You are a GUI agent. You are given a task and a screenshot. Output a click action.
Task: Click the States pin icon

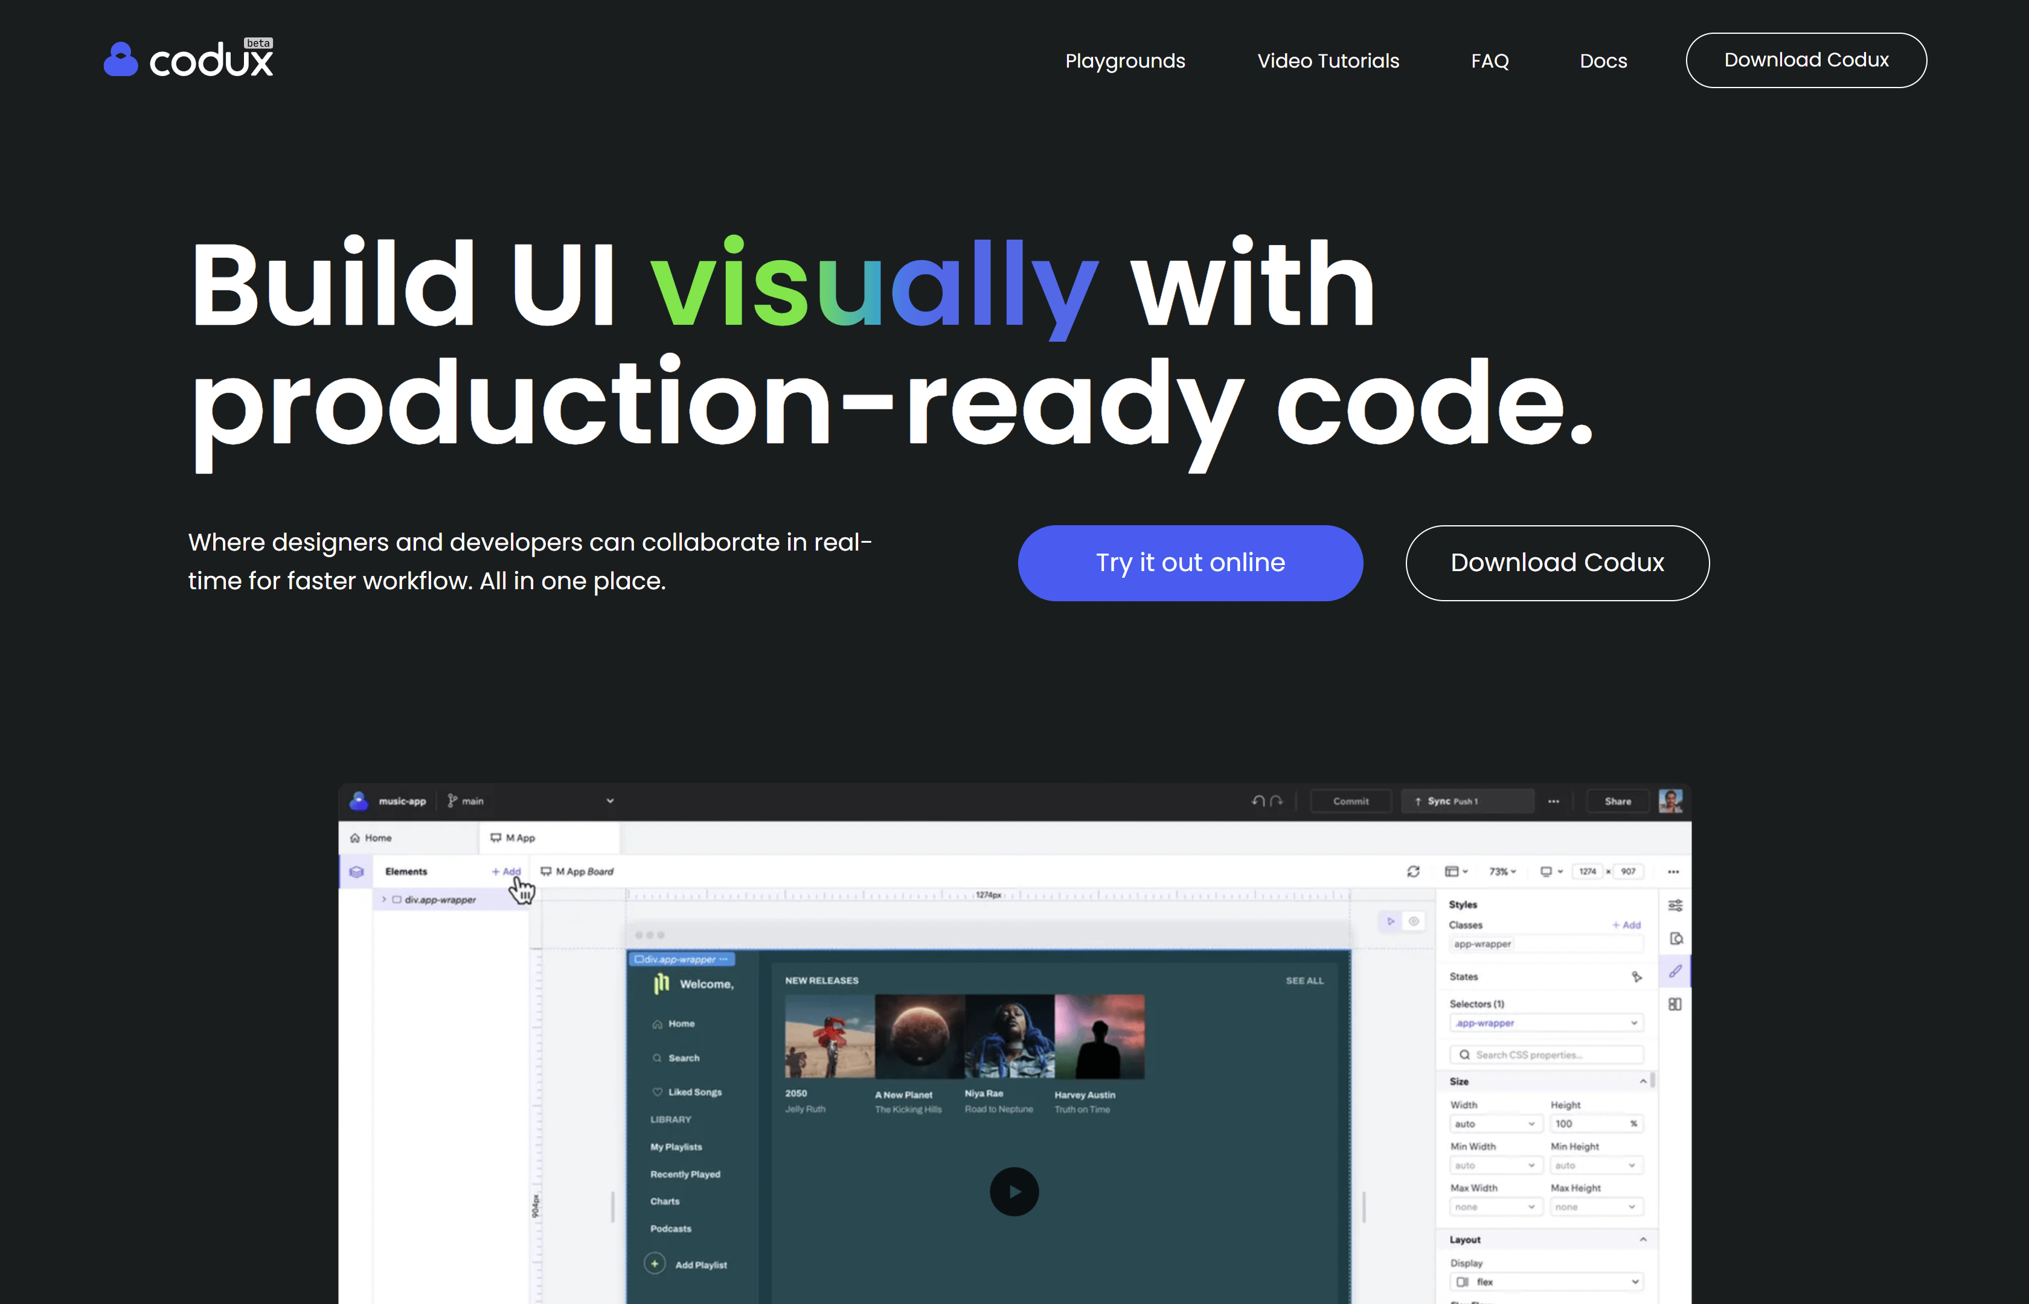click(x=1636, y=976)
